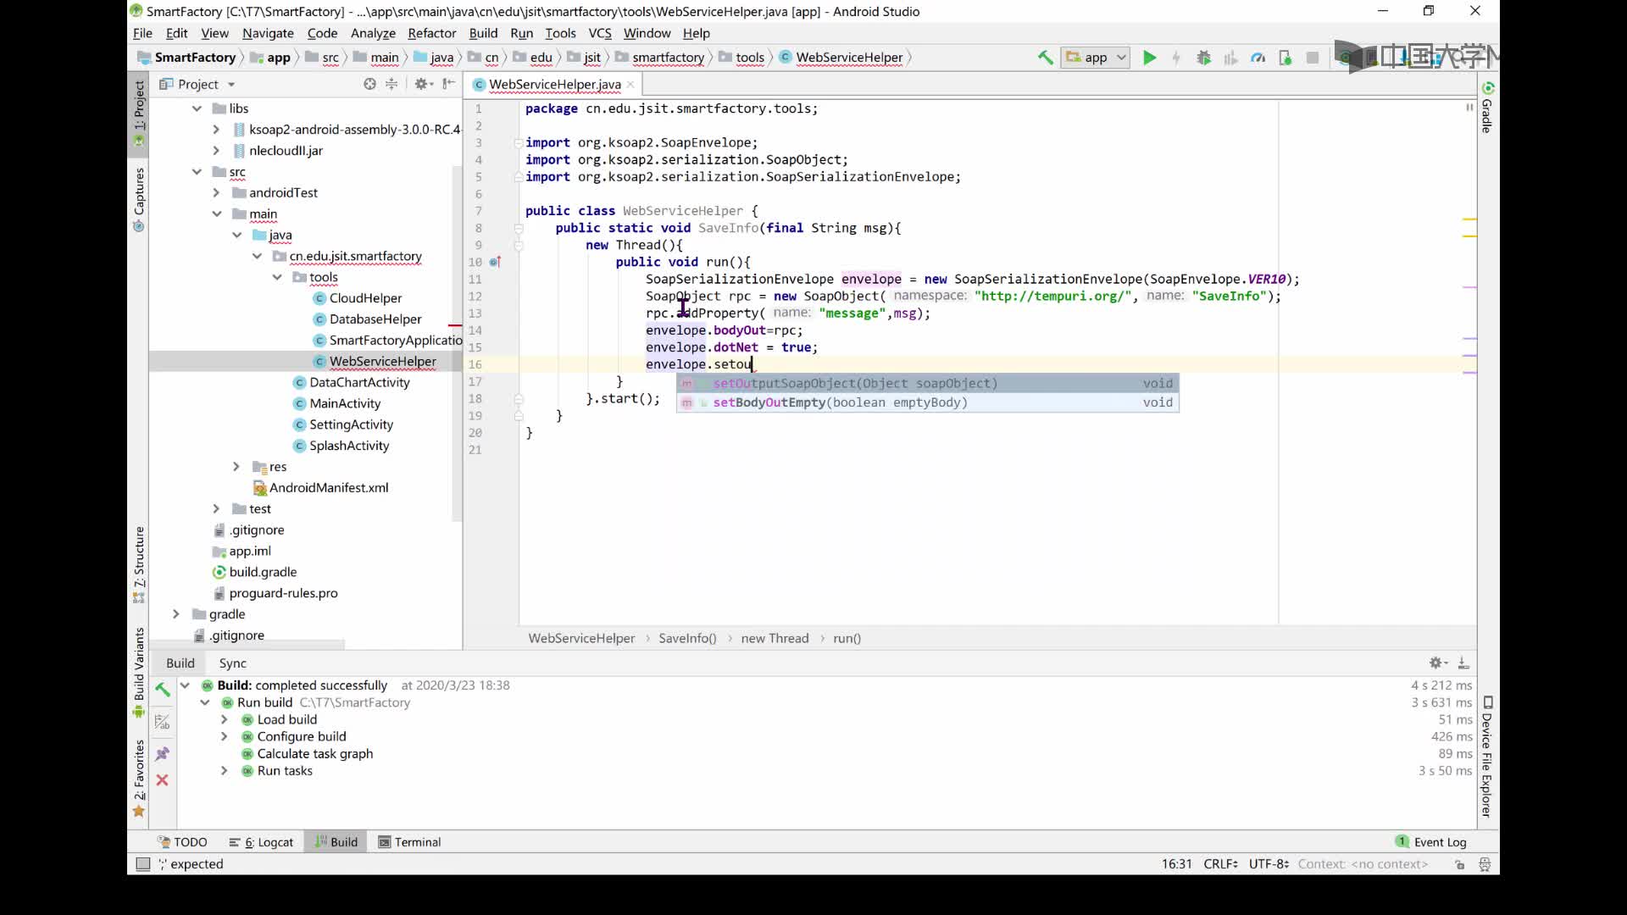Click the green hammer in the Build panel sidebar

[x=162, y=689]
